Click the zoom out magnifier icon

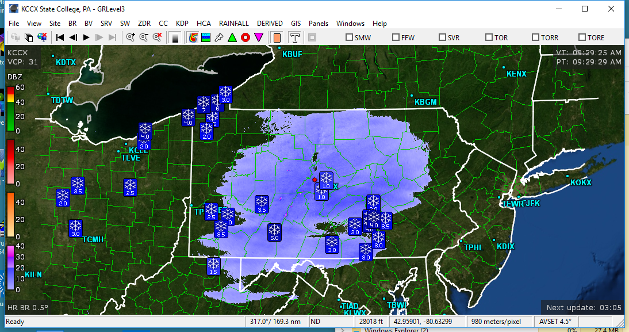143,37
